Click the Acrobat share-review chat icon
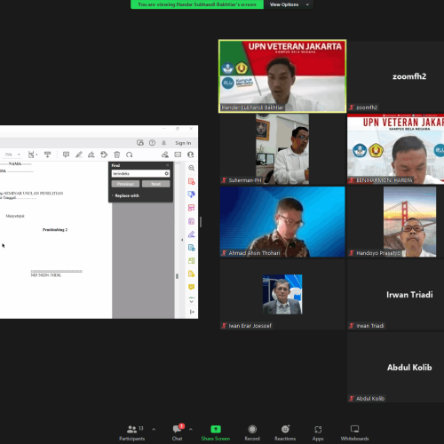 click(x=140, y=143)
